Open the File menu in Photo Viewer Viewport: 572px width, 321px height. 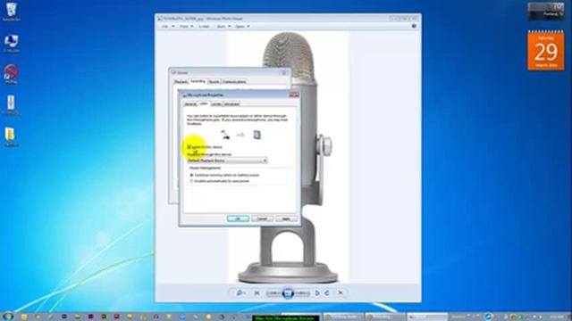[168, 26]
